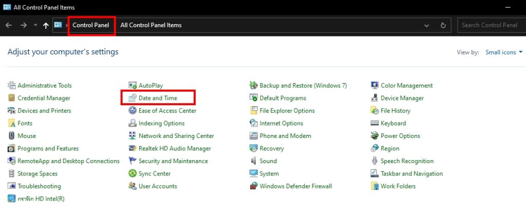Click the Indexing Options icon
The width and height of the screenshot is (526, 219).
pyautogui.click(x=133, y=123)
